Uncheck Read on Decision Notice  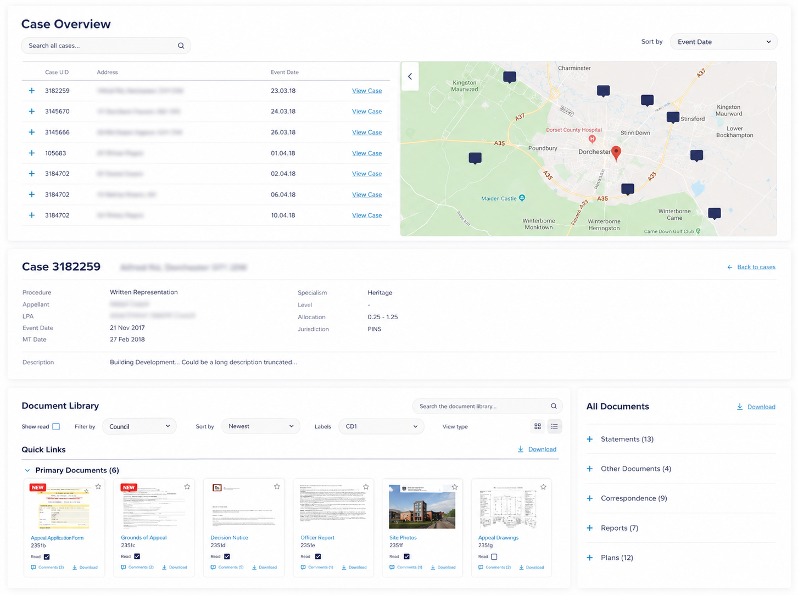coord(227,557)
